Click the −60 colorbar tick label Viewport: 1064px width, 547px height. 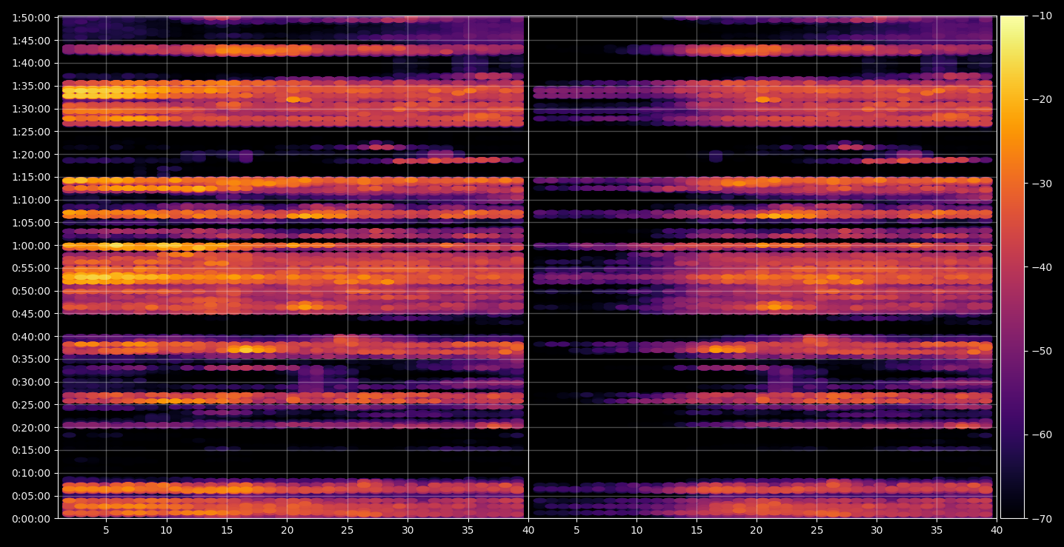click(1040, 434)
